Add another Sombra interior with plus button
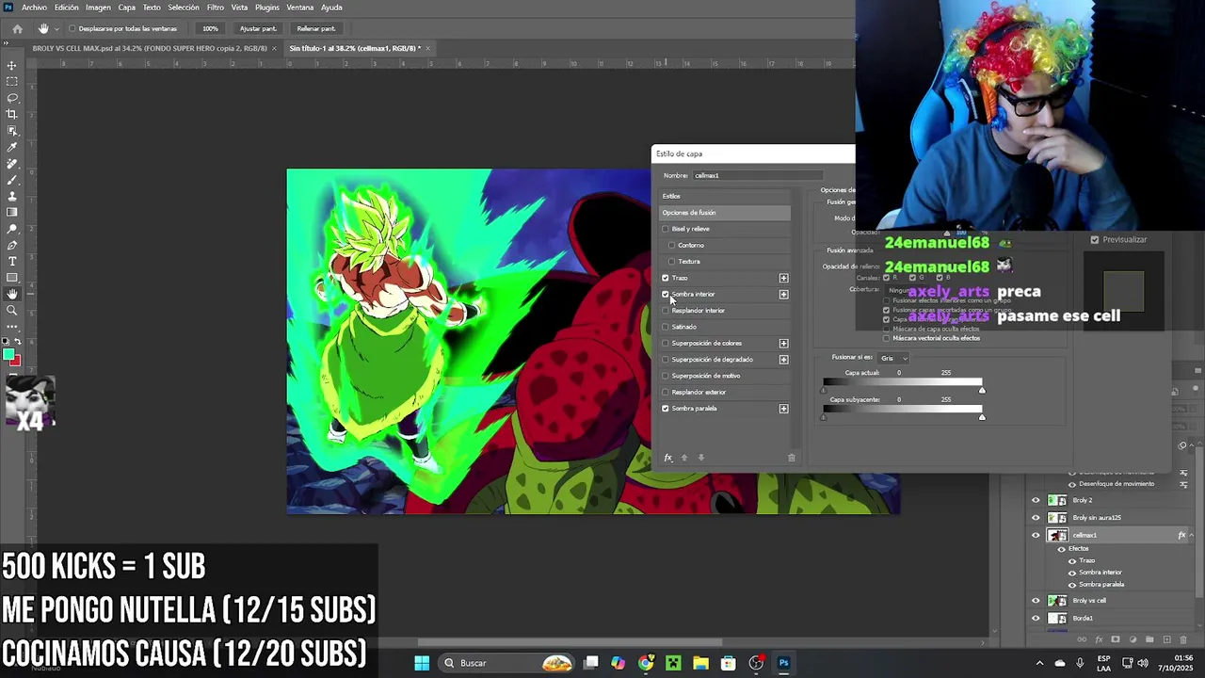Viewport: 1205px width, 678px height. [x=783, y=295]
